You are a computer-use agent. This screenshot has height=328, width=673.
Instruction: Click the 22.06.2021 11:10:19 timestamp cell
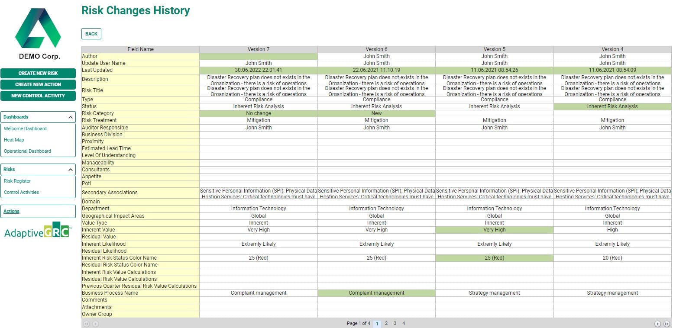pyautogui.click(x=376, y=70)
